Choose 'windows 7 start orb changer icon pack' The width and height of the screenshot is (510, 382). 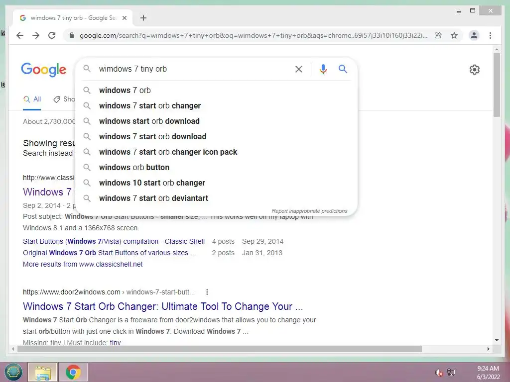point(216,152)
